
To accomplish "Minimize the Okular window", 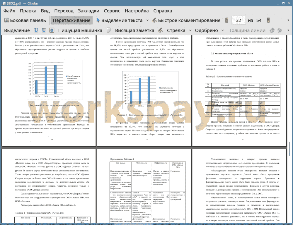I will [278, 3].
